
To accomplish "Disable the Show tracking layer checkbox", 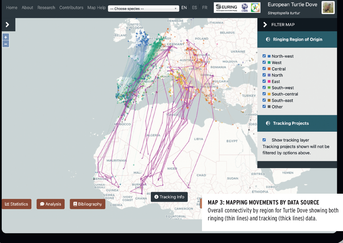I will tap(264, 140).
